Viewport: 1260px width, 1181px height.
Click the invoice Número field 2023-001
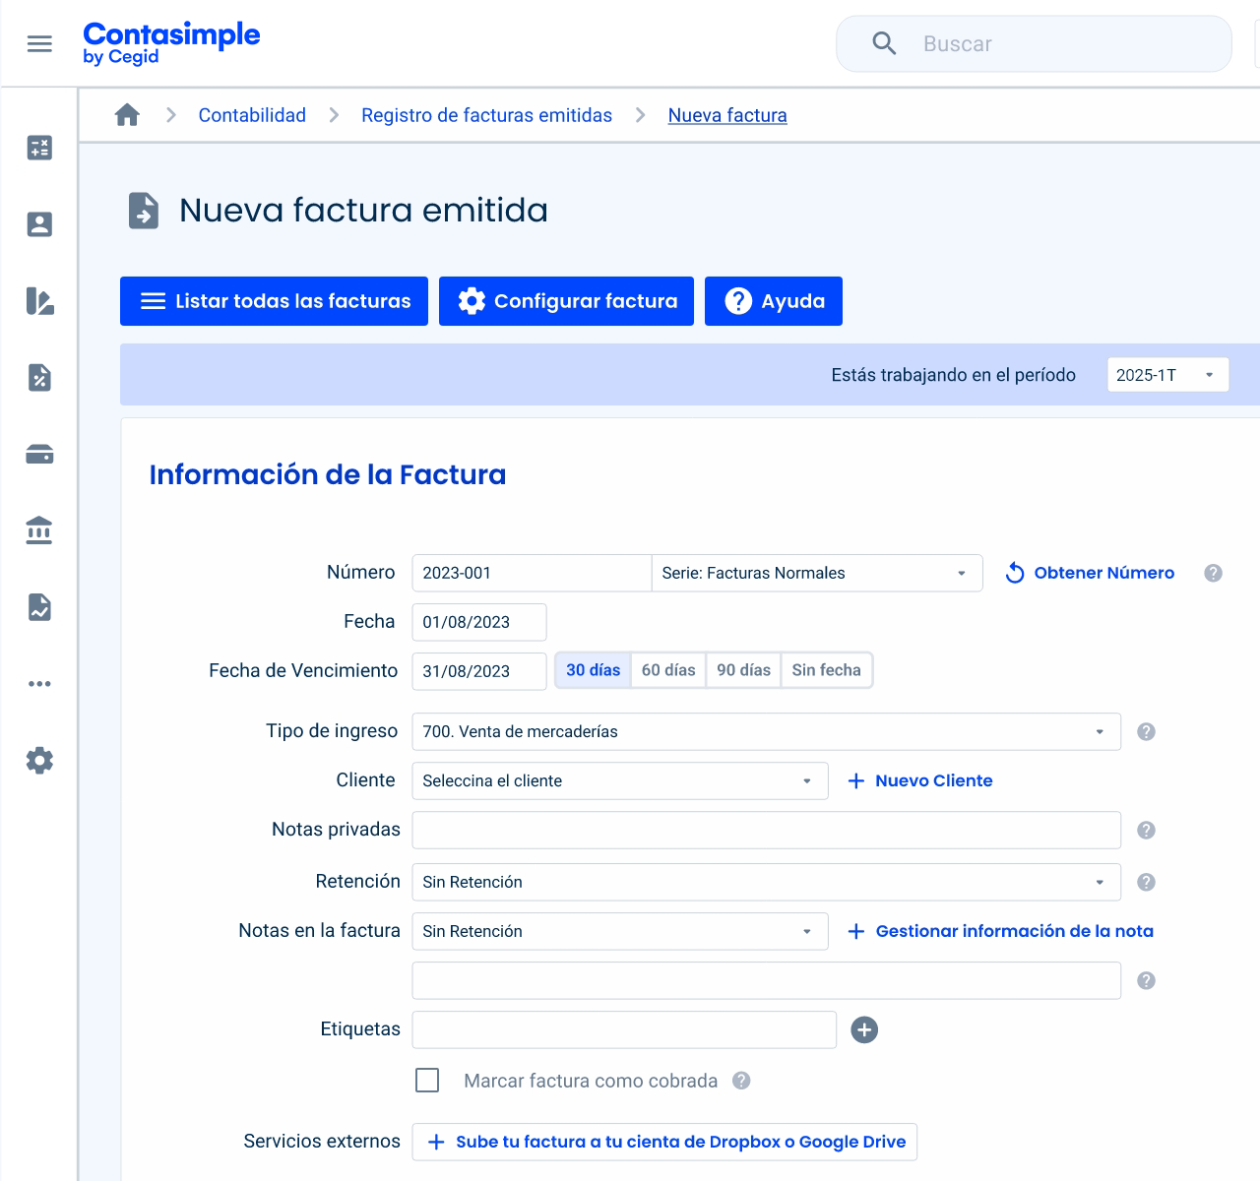(532, 573)
